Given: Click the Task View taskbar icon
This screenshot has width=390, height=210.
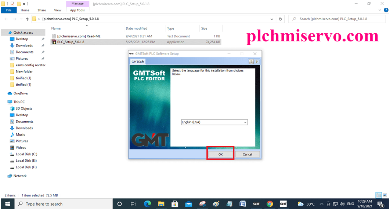Looking at the screenshot, I should pos(133,204).
